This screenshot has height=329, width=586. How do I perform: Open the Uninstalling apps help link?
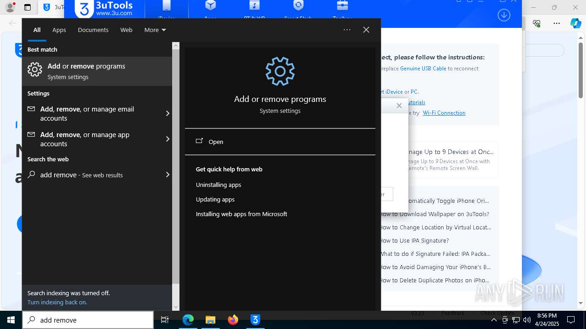[218, 185]
